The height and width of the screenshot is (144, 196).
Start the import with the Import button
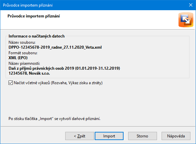109,136
